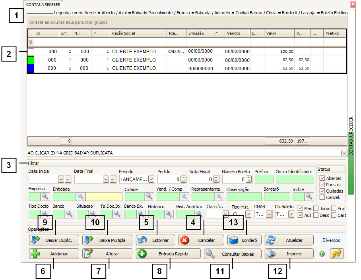Expand the double-click grid action dropdown

coord(344,153)
